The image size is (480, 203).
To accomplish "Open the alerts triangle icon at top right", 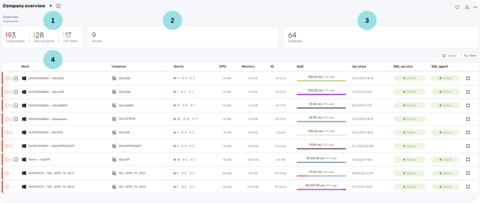I will pos(467,7).
